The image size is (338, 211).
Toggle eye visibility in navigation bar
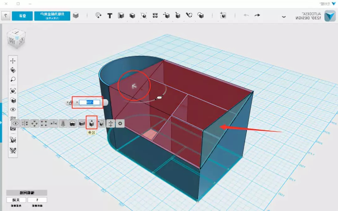coord(13,110)
